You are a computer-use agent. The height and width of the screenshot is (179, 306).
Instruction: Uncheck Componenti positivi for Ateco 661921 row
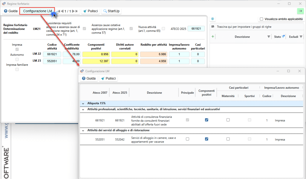pyautogui.click(x=206, y=120)
